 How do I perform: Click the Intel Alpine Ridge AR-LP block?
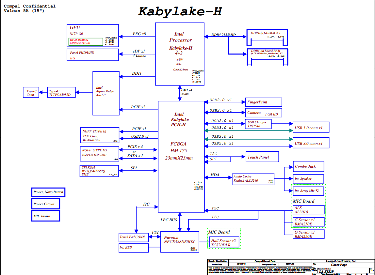106,93
